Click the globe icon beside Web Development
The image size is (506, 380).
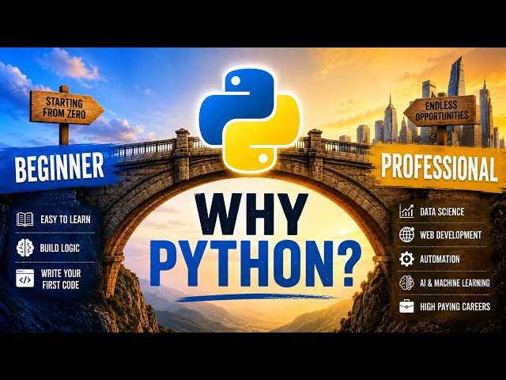tap(406, 234)
